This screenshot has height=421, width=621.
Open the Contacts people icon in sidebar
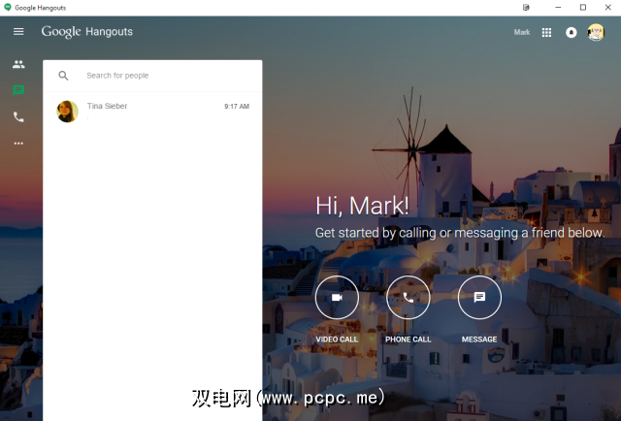tap(18, 64)
